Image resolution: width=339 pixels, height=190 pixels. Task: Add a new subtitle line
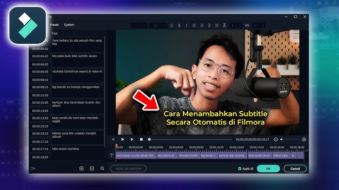coord(82,168)
